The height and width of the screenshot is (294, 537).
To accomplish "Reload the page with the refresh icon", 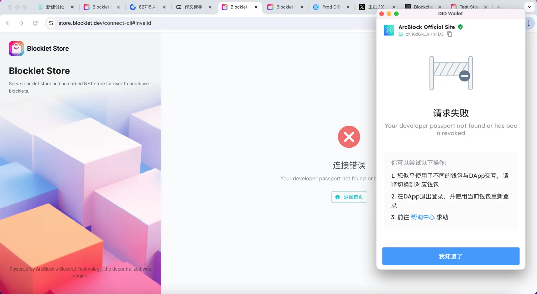I will (35, 23).
